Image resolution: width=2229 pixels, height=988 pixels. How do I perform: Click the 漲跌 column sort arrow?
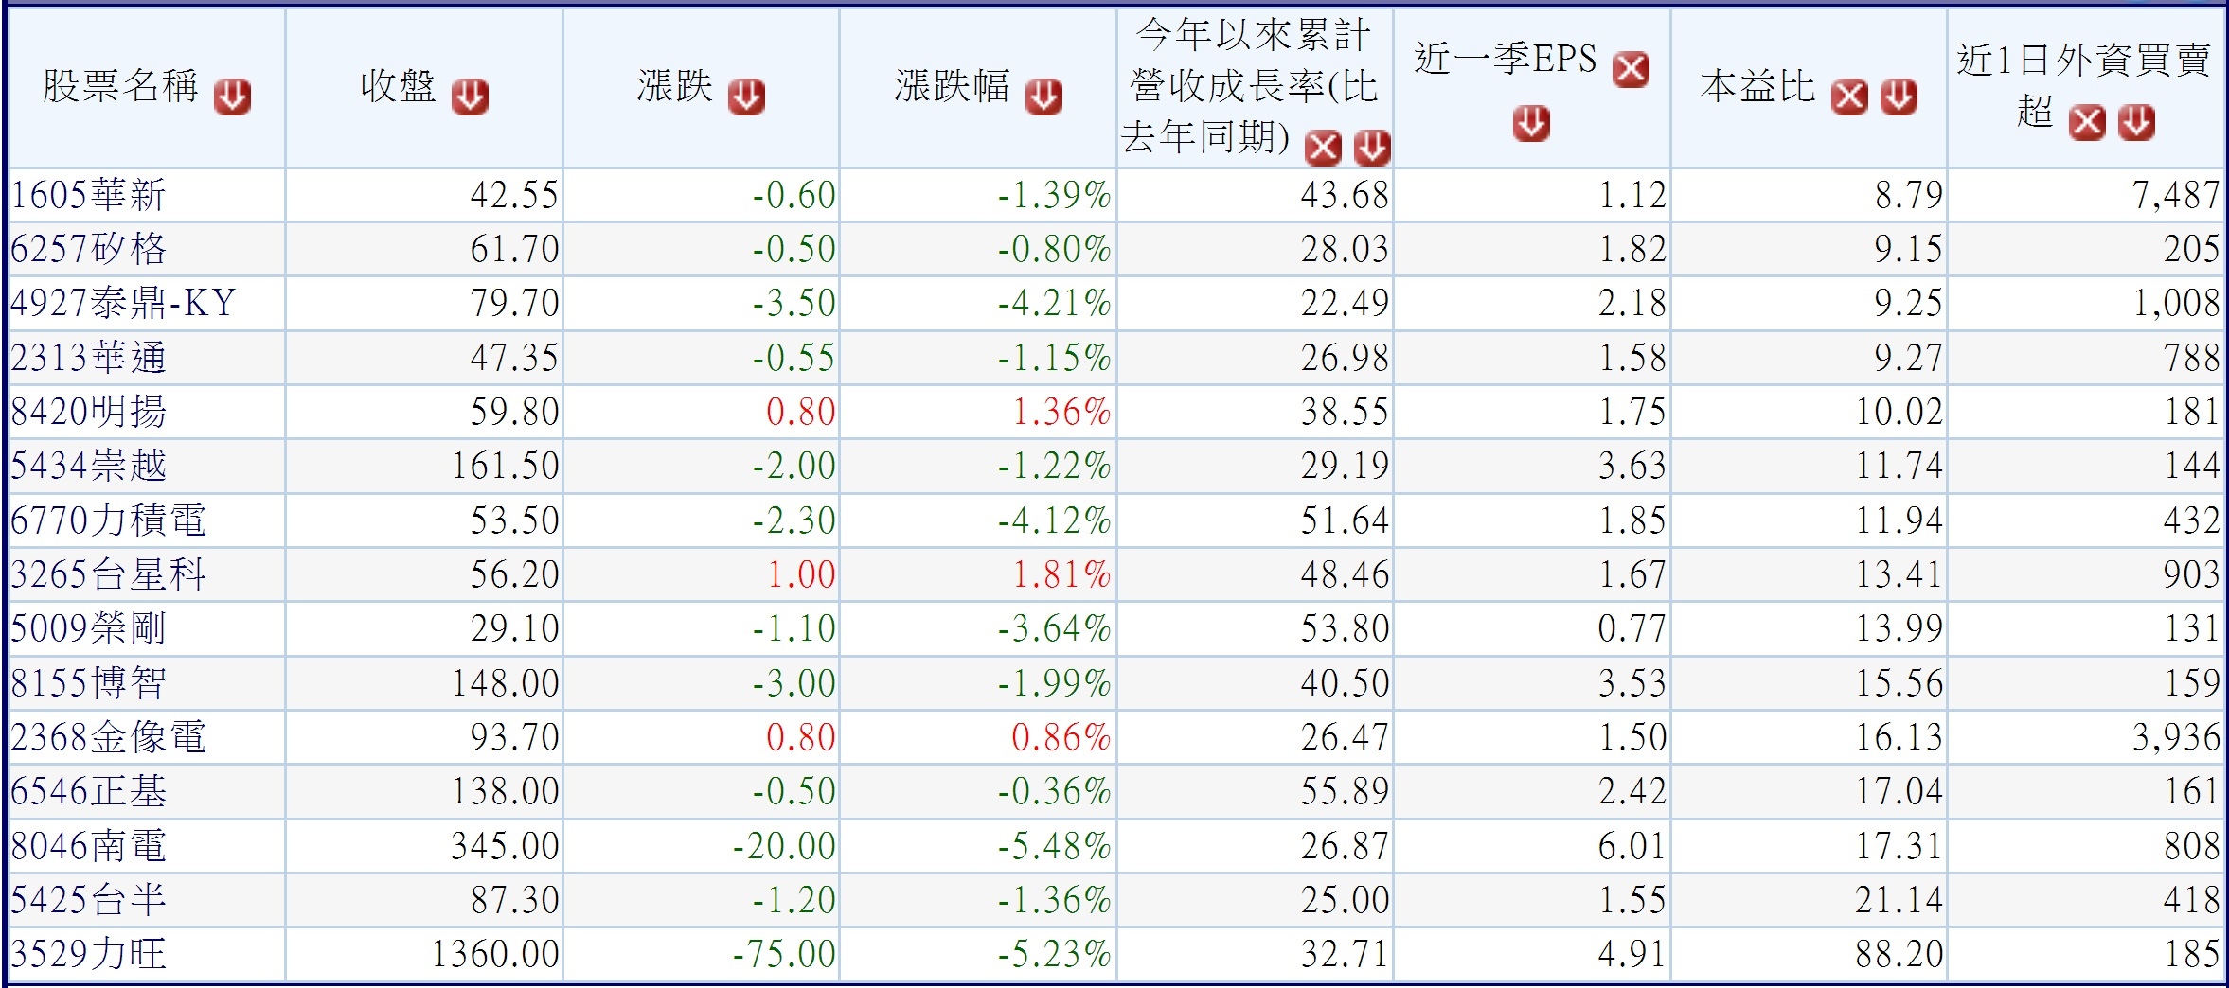coord(746,97)
